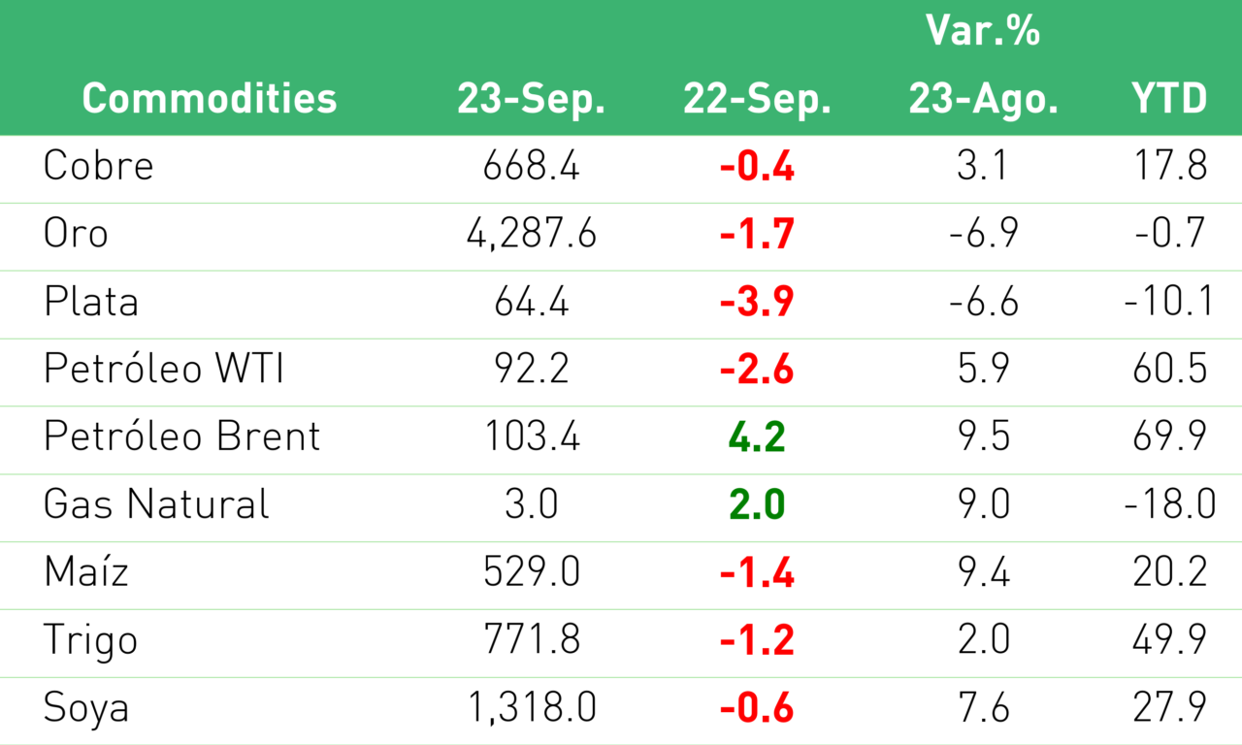1242x745 pixels.
Task: Click the Commodities column header
Action: point(210,99)
